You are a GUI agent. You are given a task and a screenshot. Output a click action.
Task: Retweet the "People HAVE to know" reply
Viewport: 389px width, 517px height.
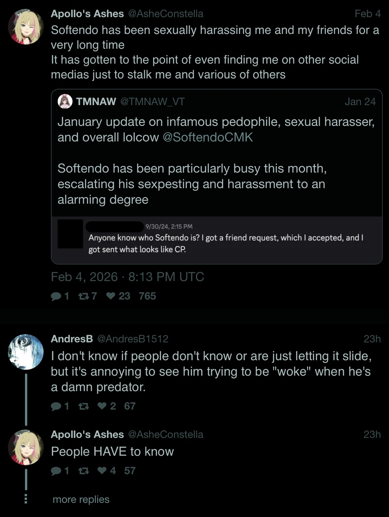coord(83,471)
